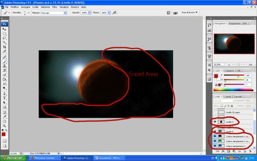
Task: Change screen mode from toolbox
Action: pyautogui.click(x=4, y=146)
